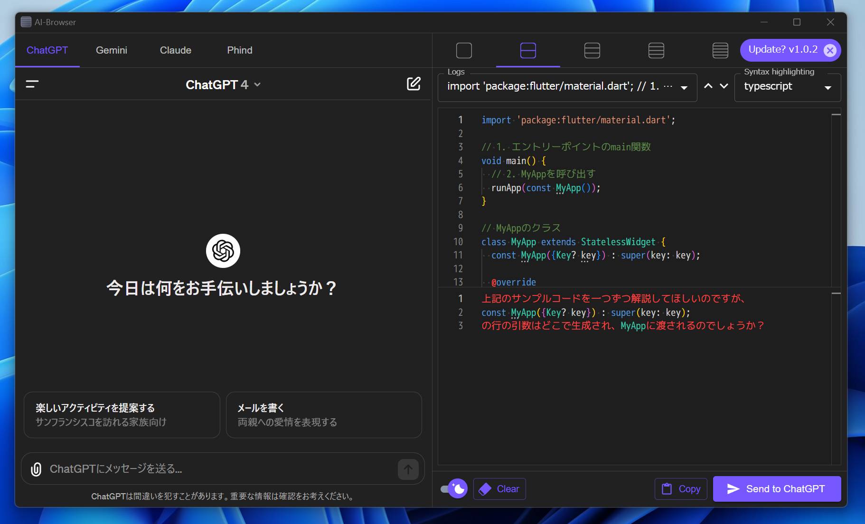865x524 pixels.
Task: Click the Copy button
Action: point(681,489)
